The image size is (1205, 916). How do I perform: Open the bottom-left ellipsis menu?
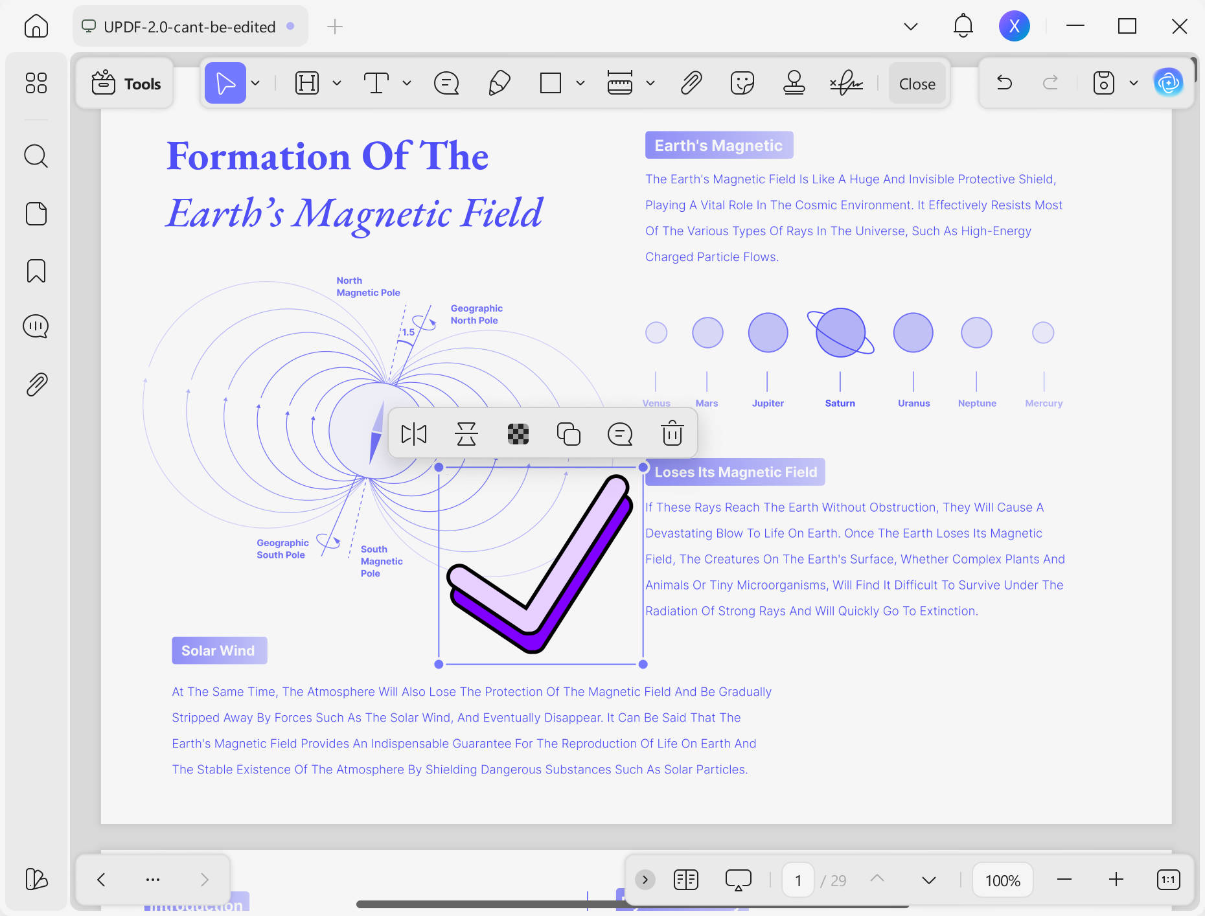click(153, 879)
